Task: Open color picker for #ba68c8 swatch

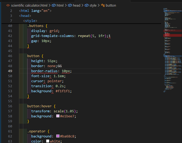Action: 58,136
